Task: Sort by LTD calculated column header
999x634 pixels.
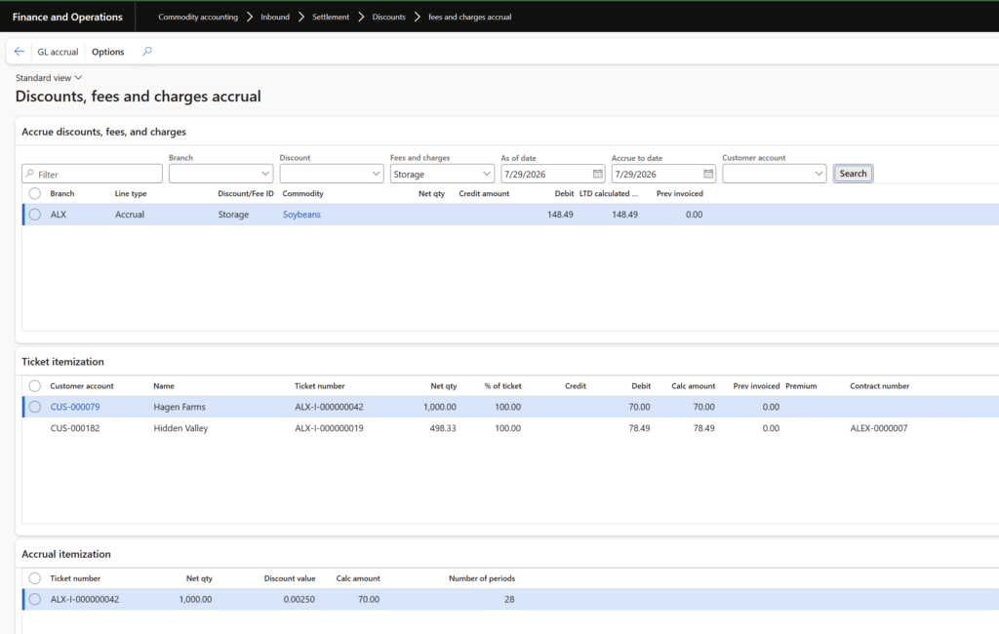Action: point(609,193)
